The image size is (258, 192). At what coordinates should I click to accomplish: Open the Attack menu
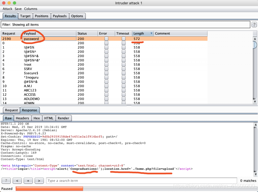click(x=7, y=9)
